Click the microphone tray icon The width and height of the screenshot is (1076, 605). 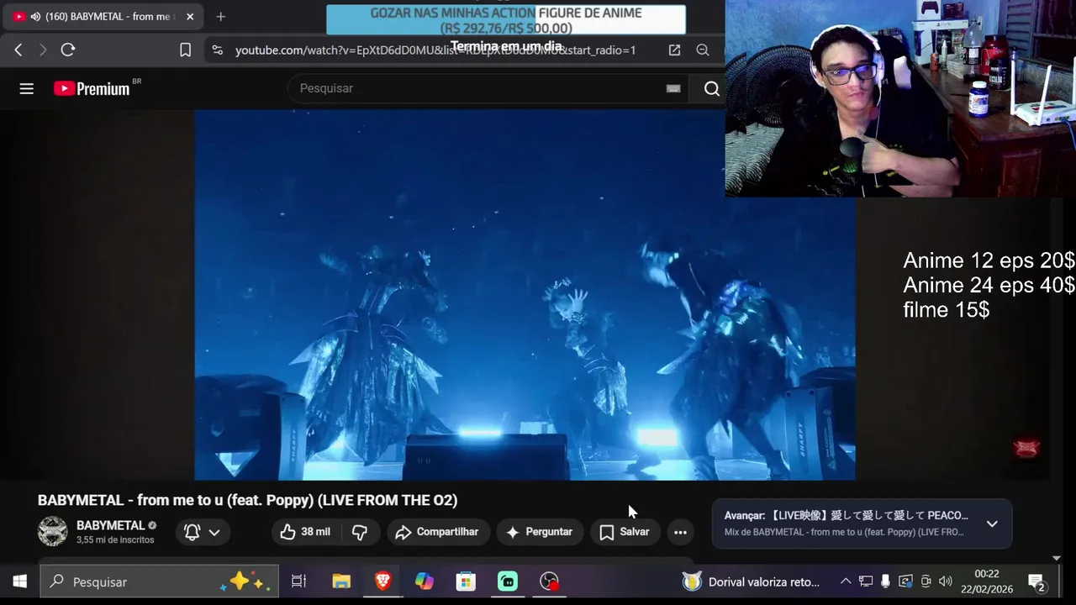(x=885, y=581)
